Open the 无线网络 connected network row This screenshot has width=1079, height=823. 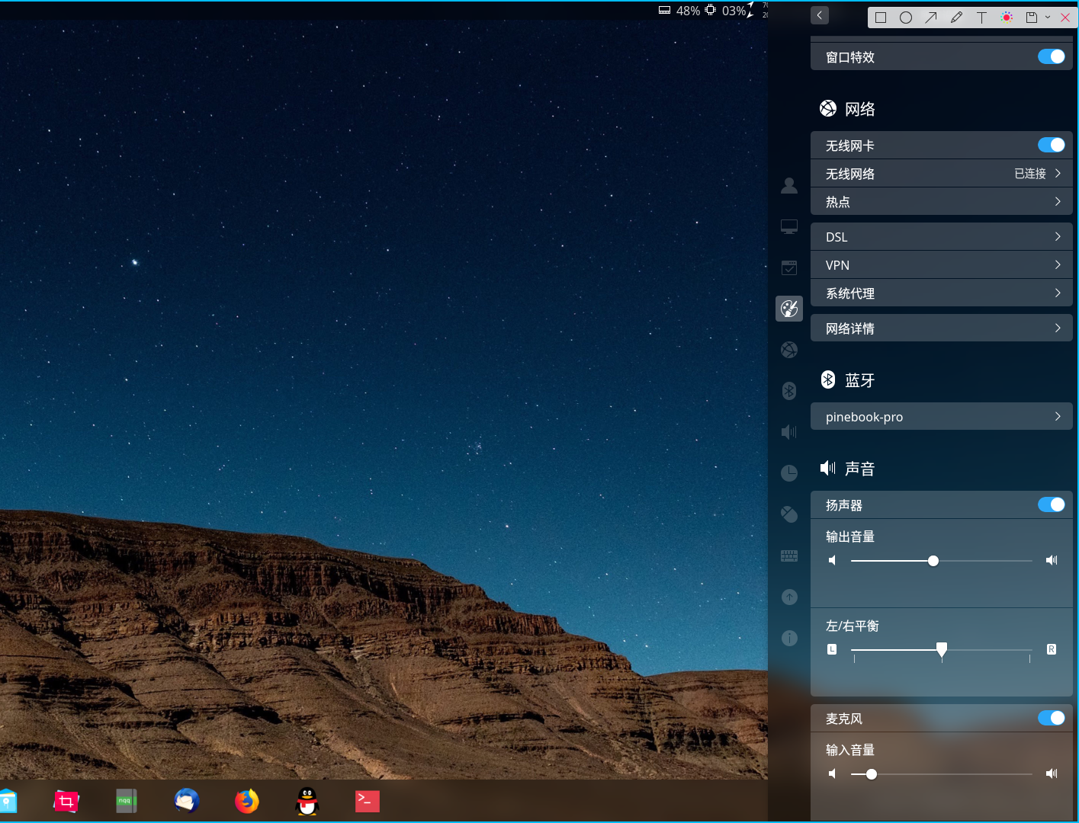(941, 174)
